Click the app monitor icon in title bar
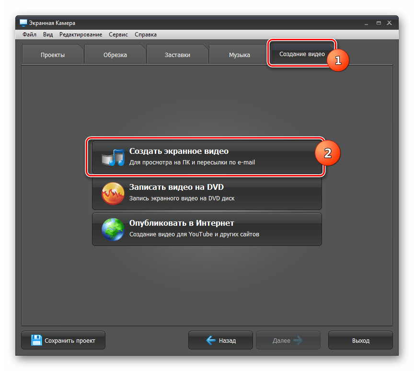Screen dimensions: 414x371 23,23
